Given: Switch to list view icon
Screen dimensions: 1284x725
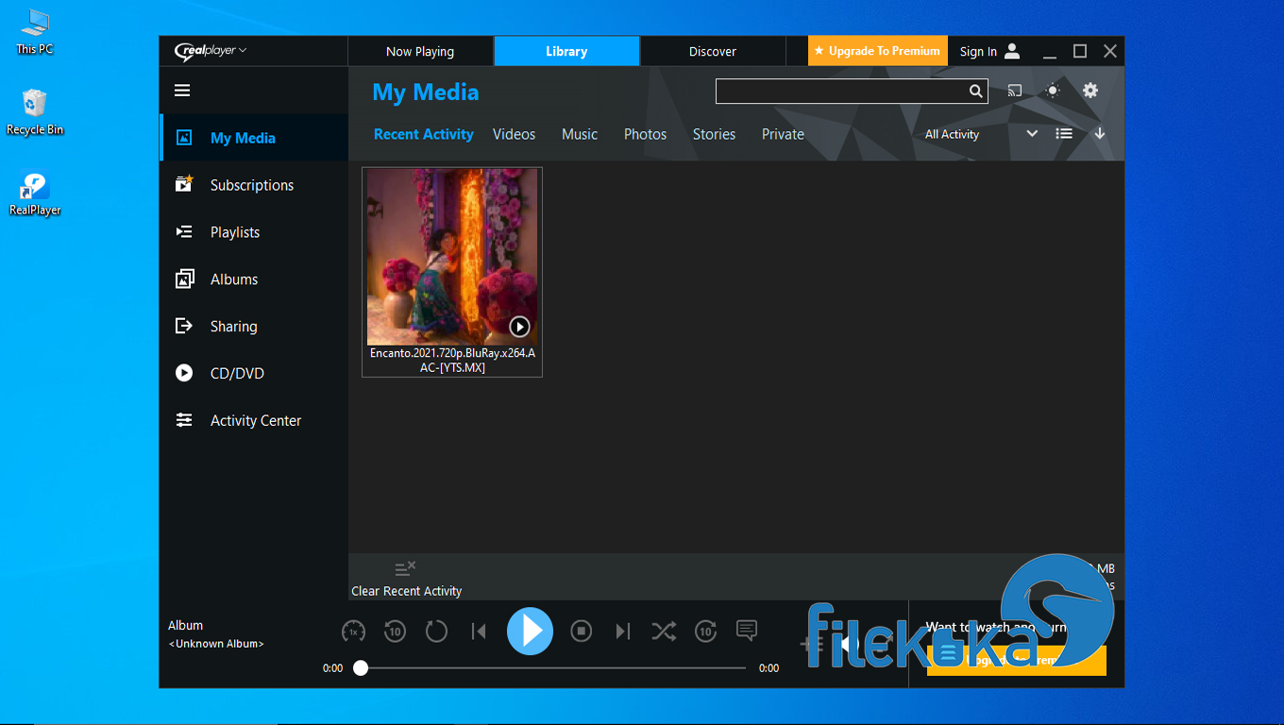Looking at the screenshot, I should pos(1064,134).
